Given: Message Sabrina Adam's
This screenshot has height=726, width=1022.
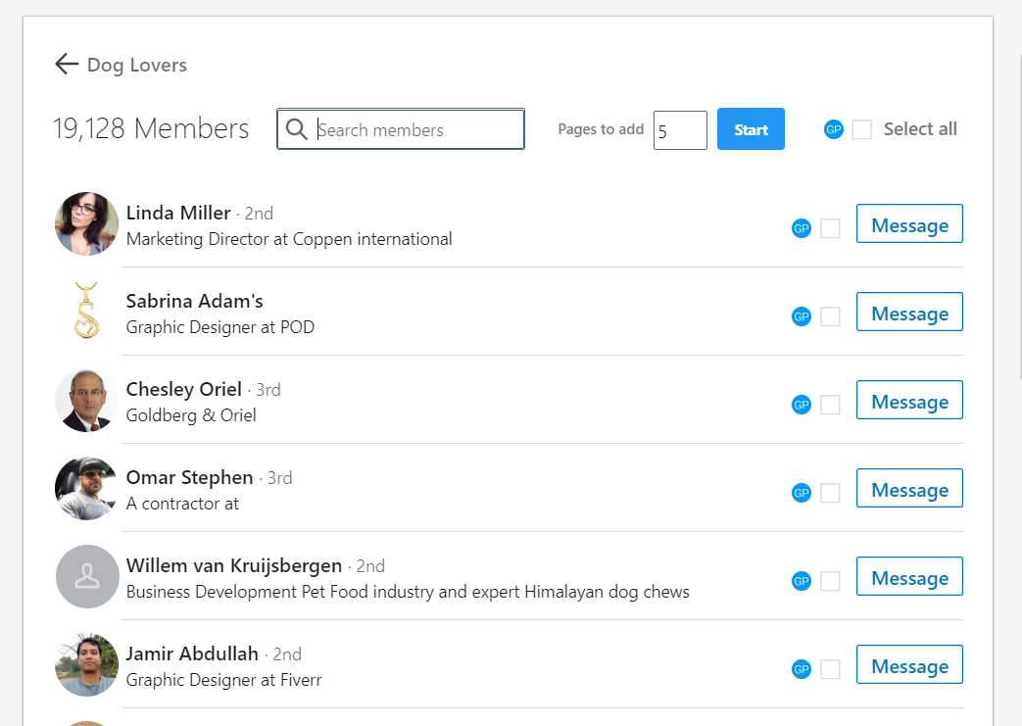Looking at the screenshot, I should coord(909,312).
